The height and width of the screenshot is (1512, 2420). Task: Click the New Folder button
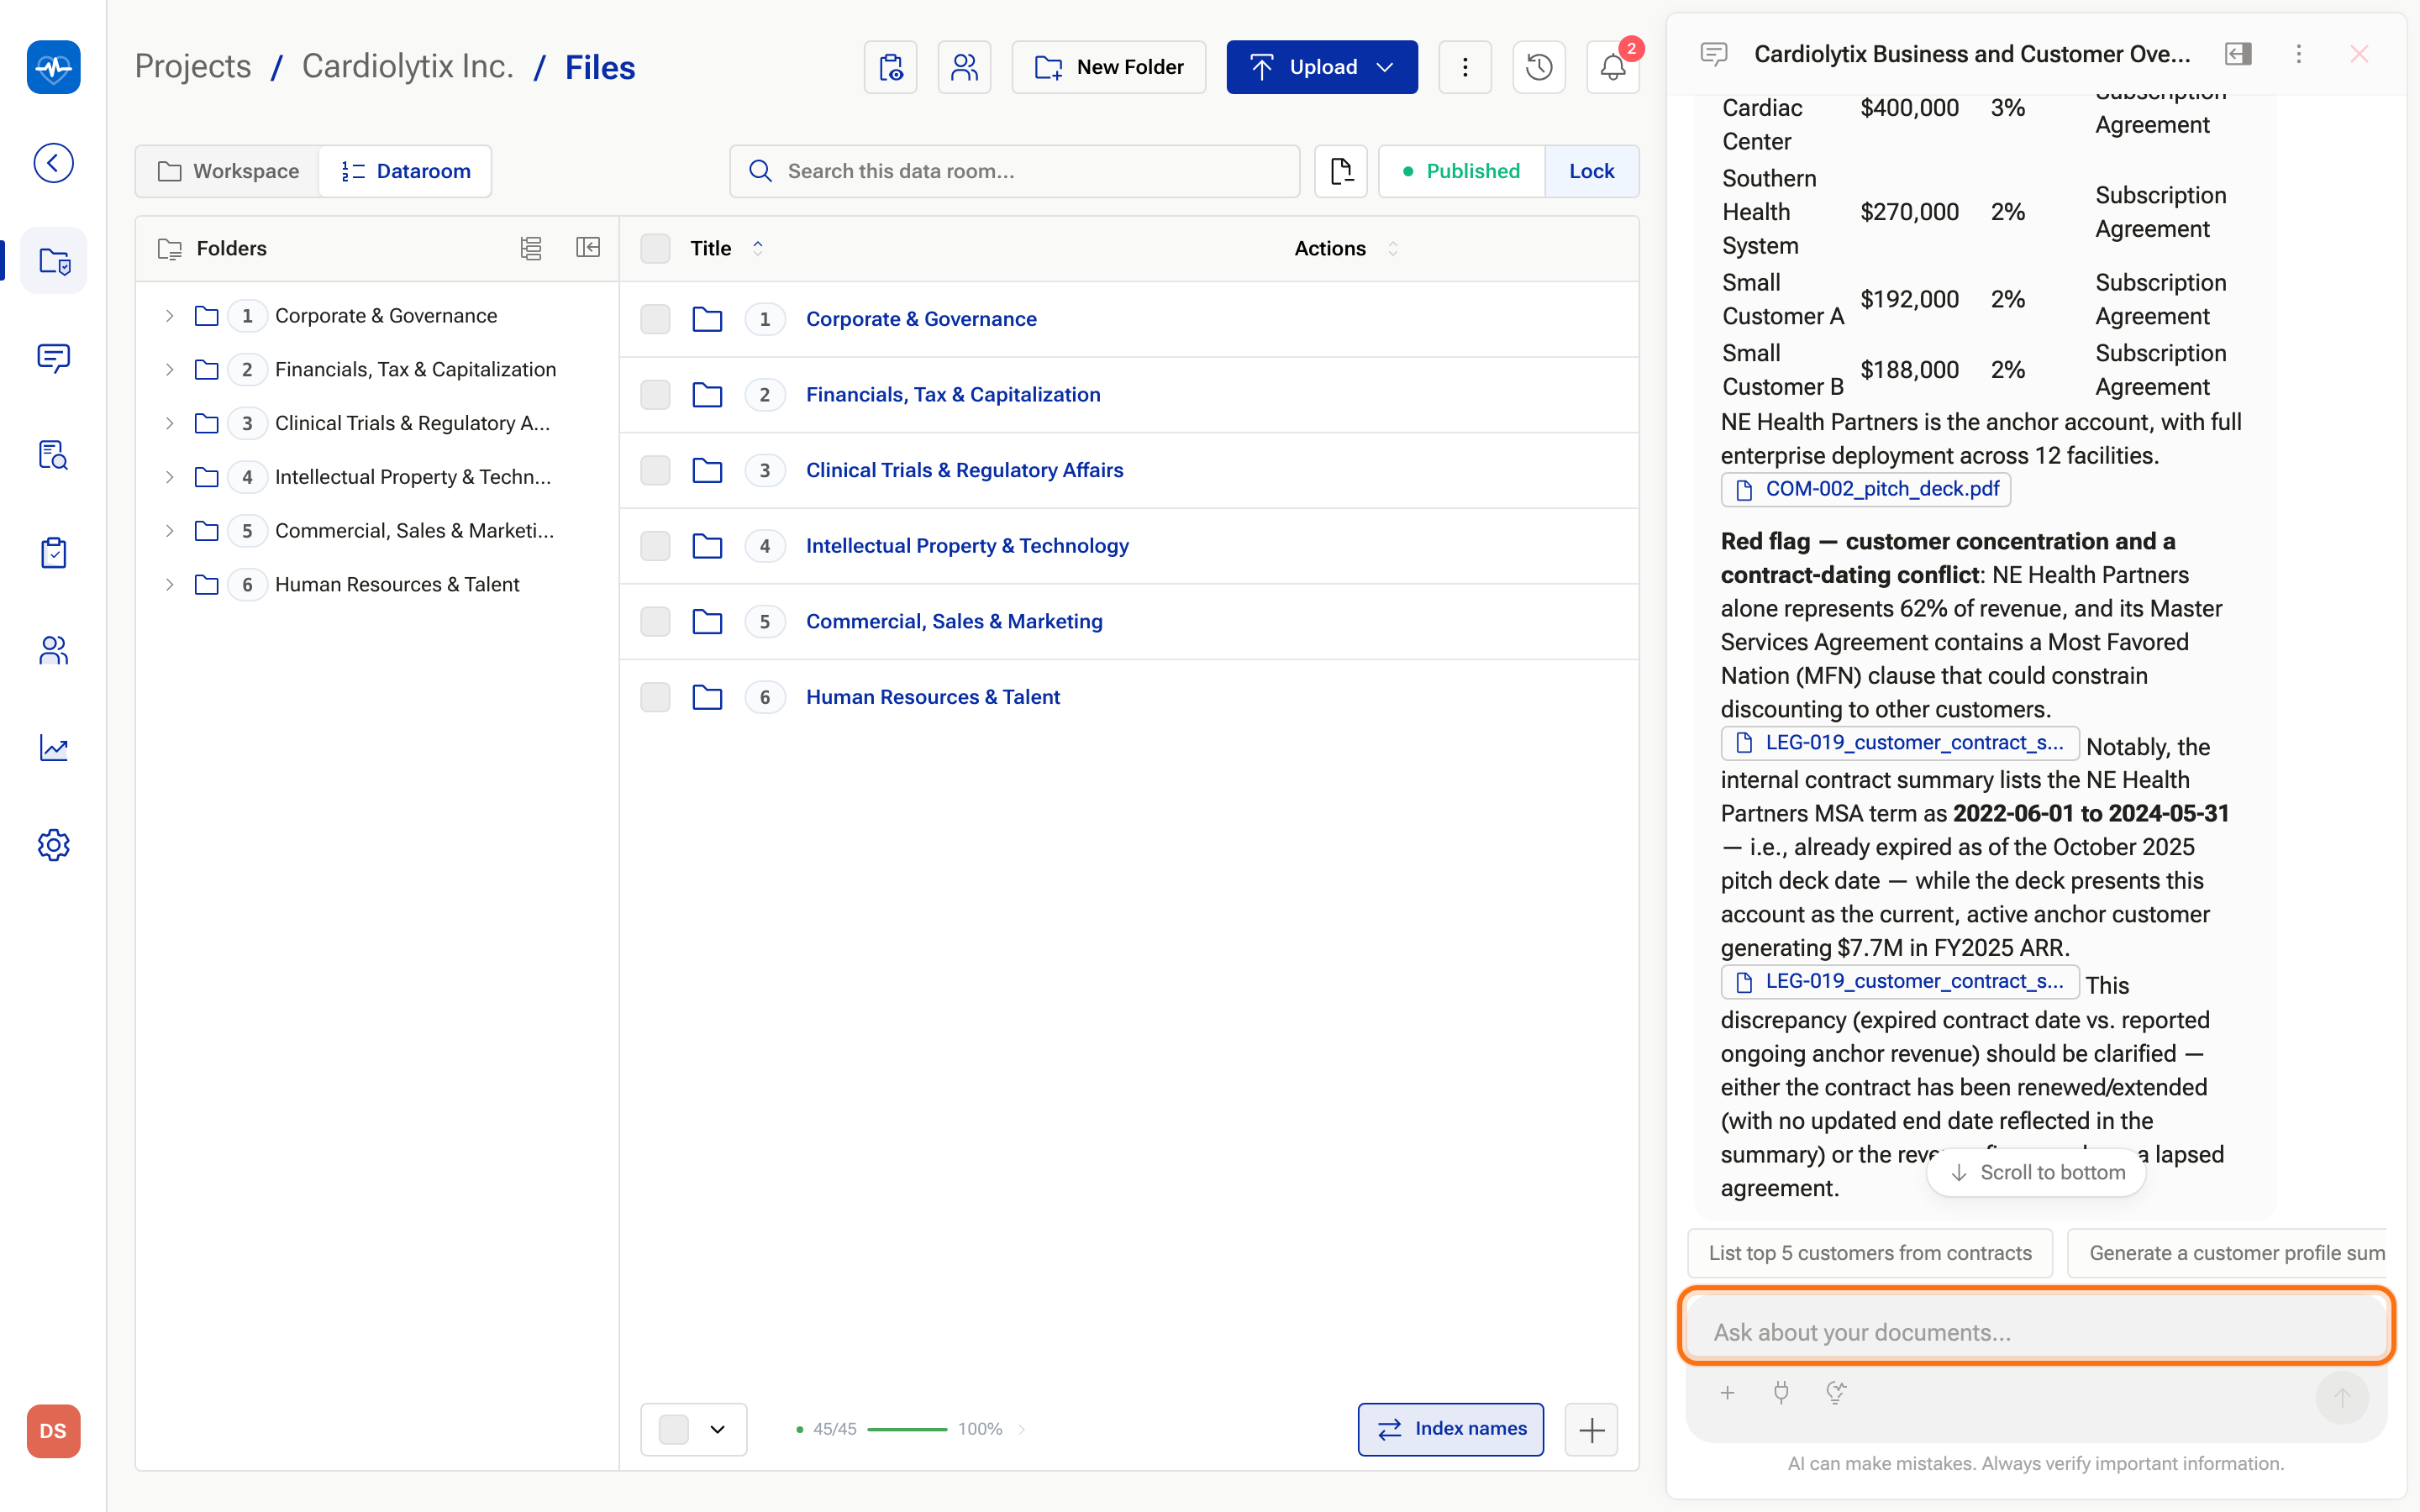1108,67
